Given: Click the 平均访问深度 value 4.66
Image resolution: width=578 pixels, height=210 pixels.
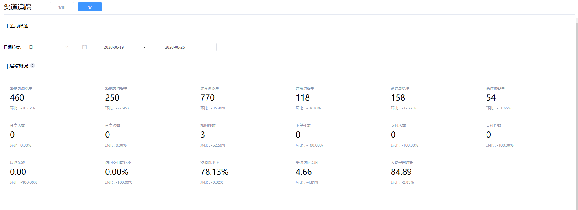Looking at the screenshot, I should coord(304,172).
